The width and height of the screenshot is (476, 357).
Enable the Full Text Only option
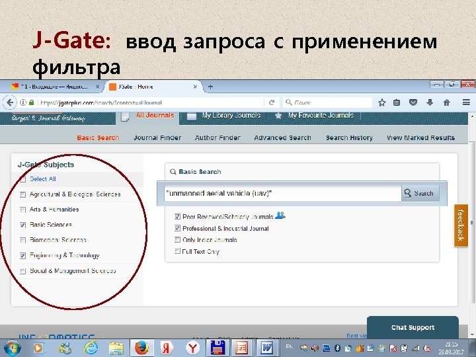click(x=177, y=251)
